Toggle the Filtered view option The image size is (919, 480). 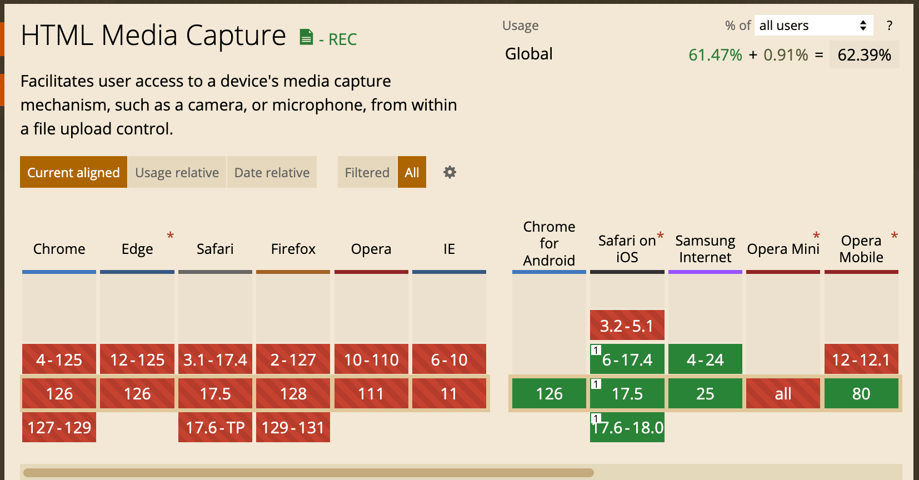[367, 172]
